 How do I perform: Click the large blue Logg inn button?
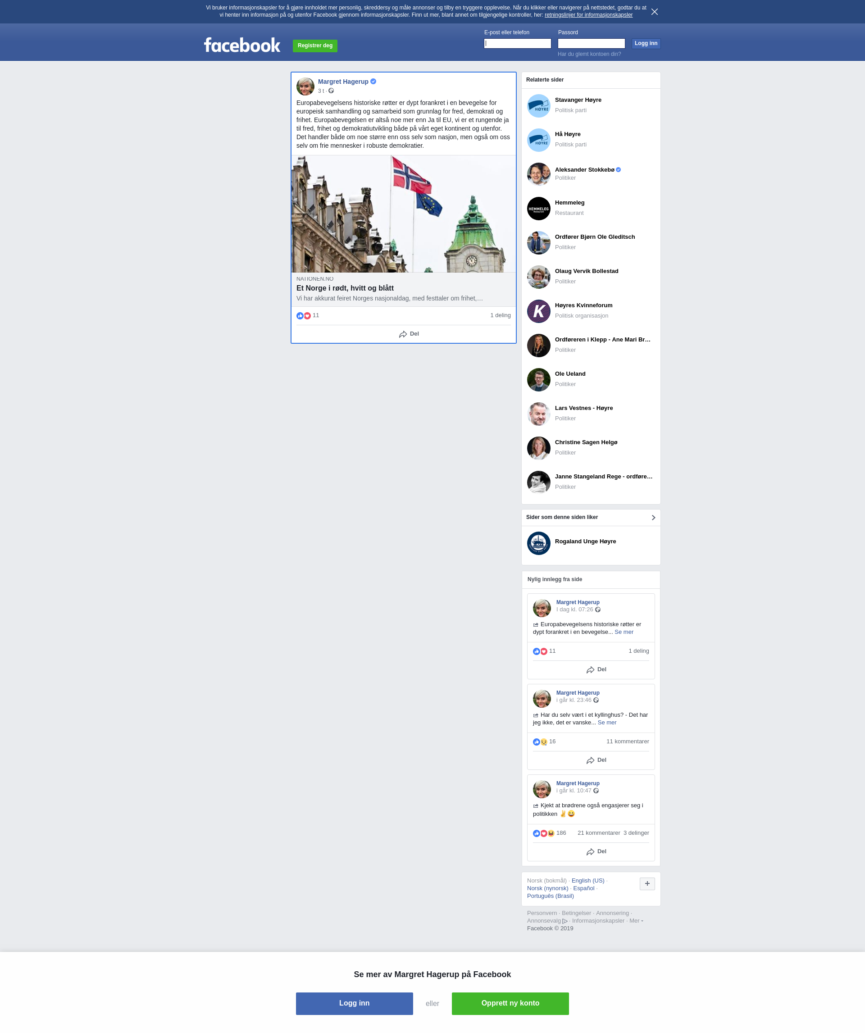pos(354,1003)
